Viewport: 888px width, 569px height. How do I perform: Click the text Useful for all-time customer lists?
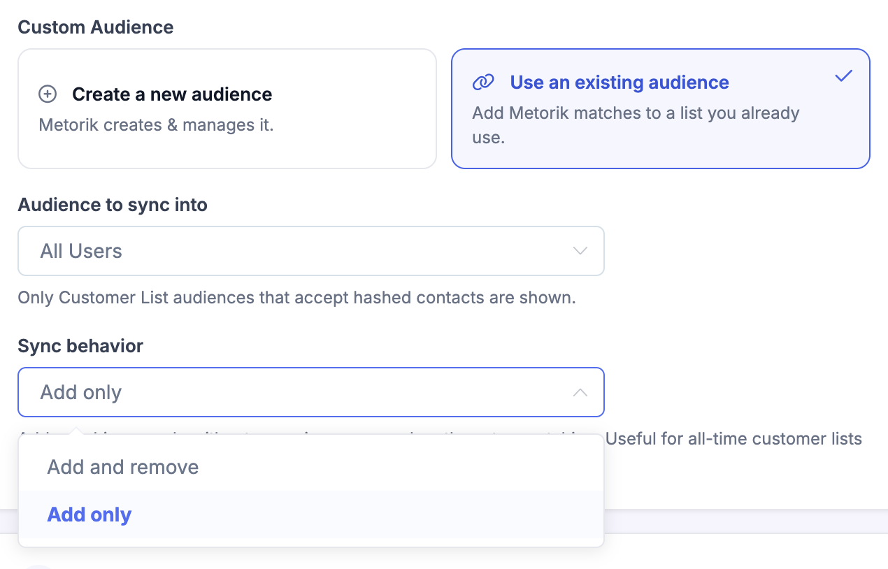coord(733,439)
